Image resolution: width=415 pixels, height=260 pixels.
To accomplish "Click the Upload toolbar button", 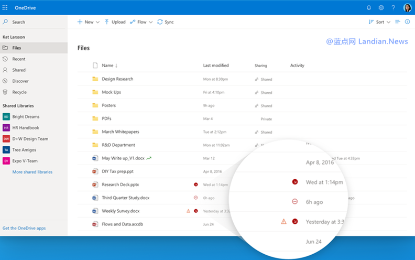I will 115,22.
